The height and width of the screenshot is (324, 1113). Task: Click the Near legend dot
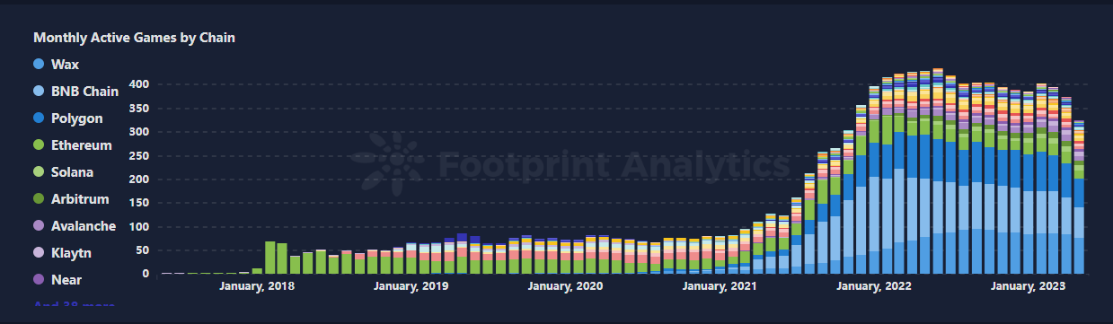(x=39, y=280)
